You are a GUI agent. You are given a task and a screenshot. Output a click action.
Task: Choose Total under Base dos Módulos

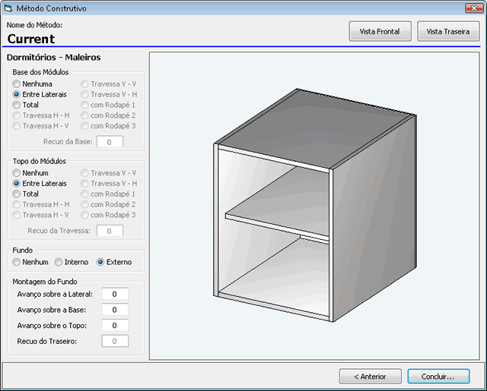coord(25,105)
